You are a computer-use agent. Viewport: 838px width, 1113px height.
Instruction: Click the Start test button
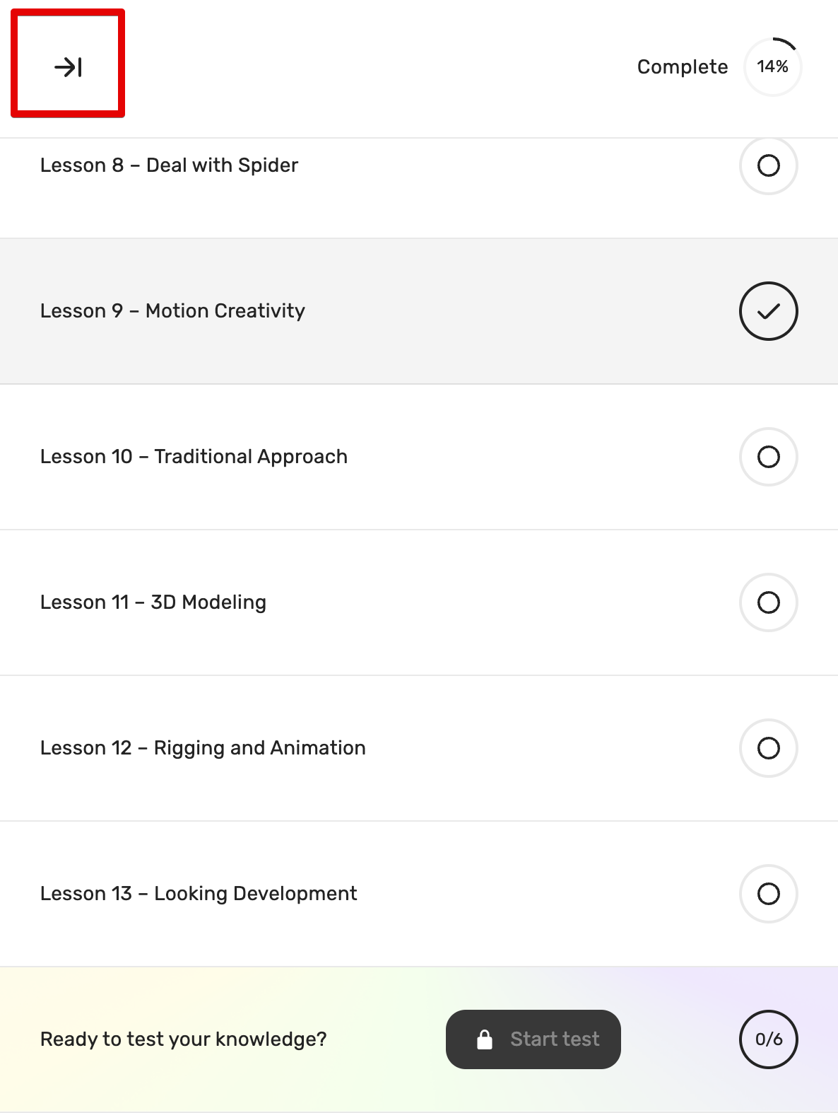[533, 1039]
